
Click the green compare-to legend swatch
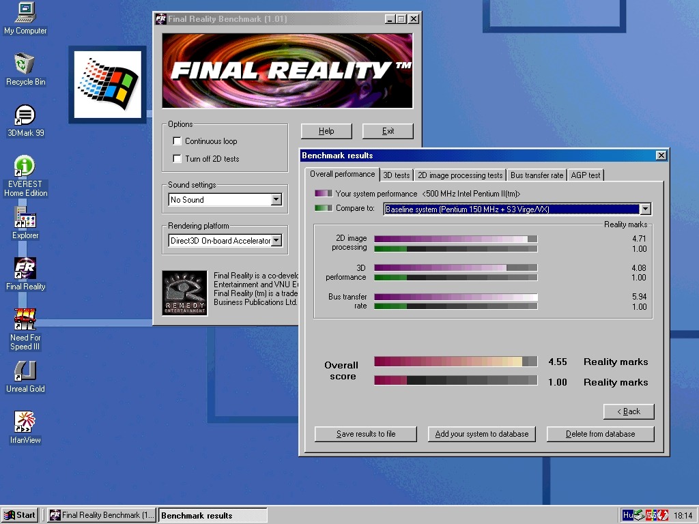(x=323, y=208)
